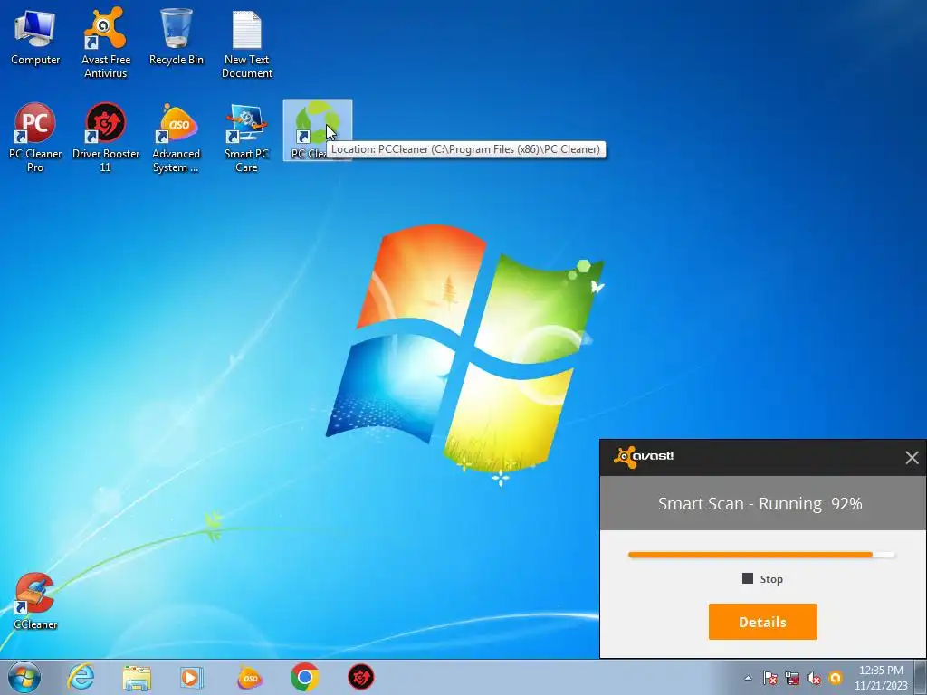Open the Computer desktop icon

[x=35, y=36]
